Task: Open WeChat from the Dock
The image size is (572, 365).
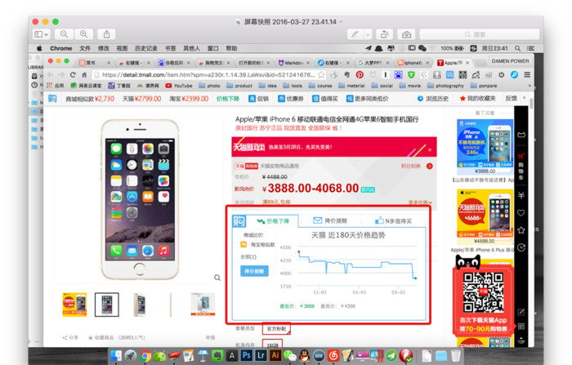Action: [x=289, y=355]
